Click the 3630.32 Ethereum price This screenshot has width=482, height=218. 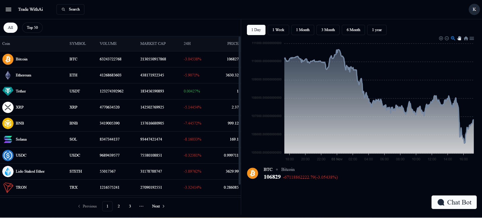(232, 75)
